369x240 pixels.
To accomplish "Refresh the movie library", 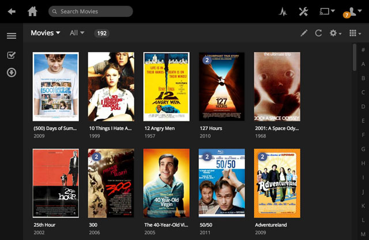I will click(x=318, y=33).
